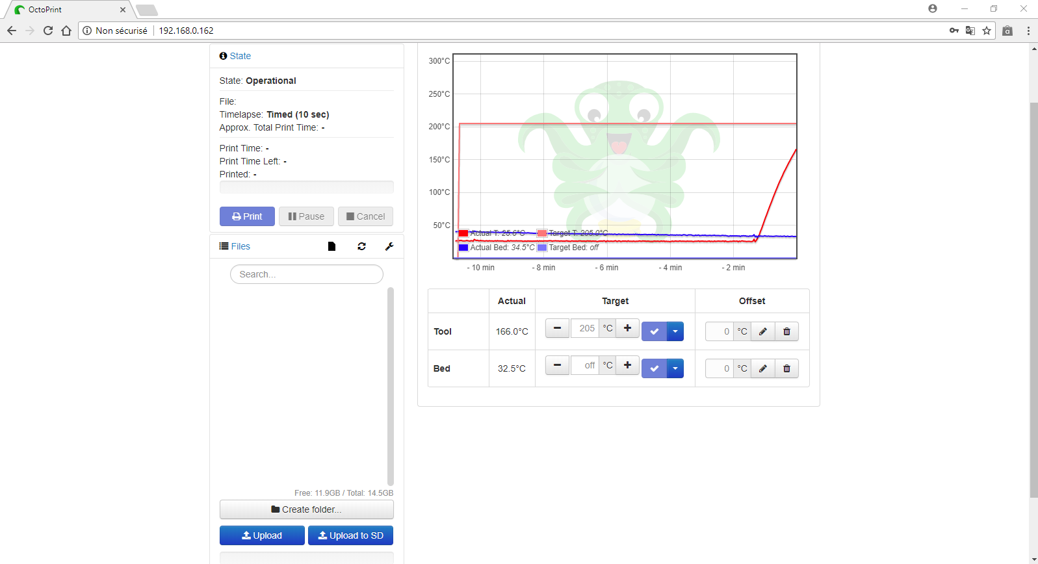Viewport: 1038px width, 564px height.
Task: Click the print progress bar
Action: [307, 187]
